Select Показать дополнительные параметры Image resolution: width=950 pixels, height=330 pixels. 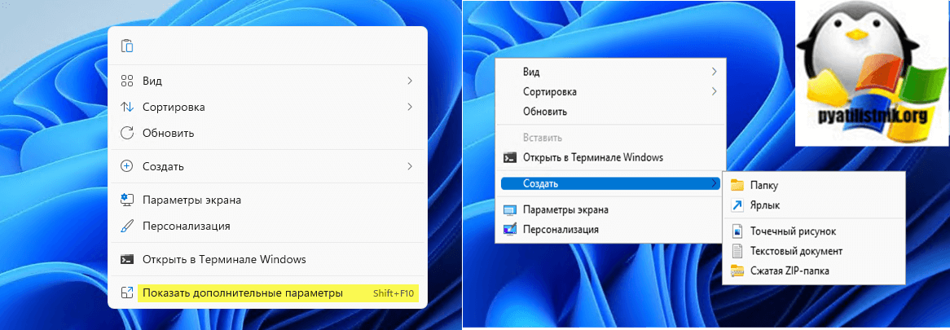pos(242,293)
